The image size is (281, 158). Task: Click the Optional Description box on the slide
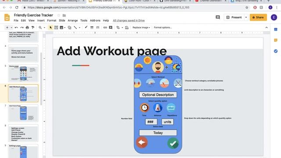click(158, 95)
